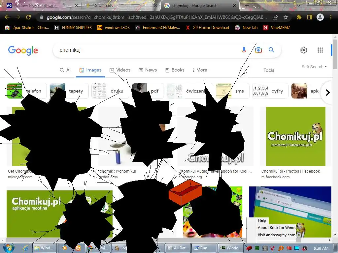Open the VineMEMZ bookmark
The height and width of the screenshot is (253, 338).
coord(277,28)
